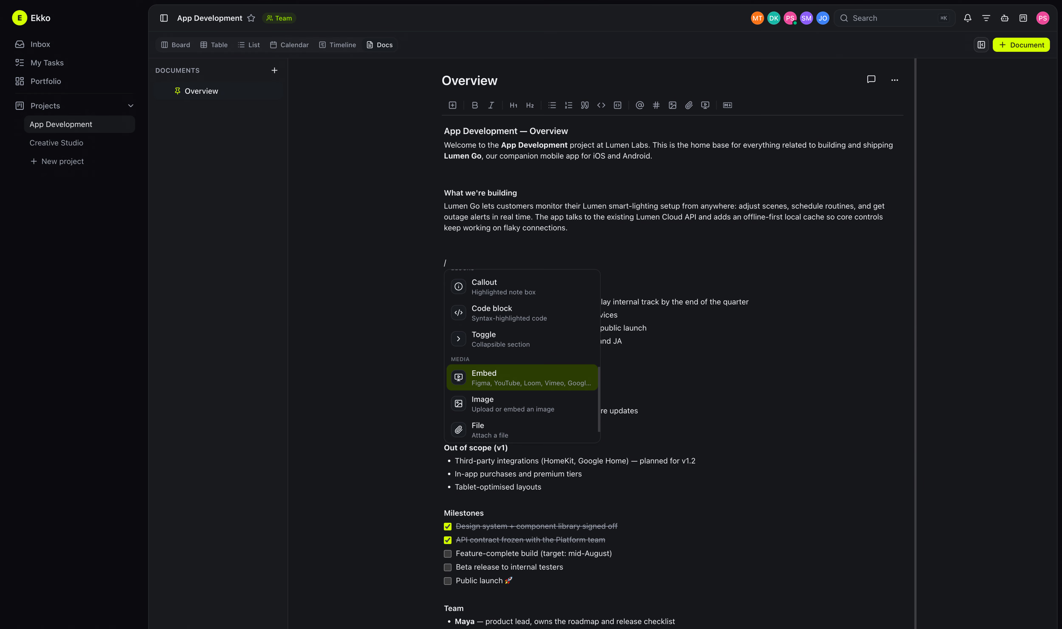The image size is (1062, 629).
Task: Check Public launch milestone
Action: pyautogui.click(x=447, y=581)
